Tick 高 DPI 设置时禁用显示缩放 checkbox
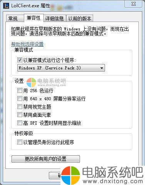 20,123
